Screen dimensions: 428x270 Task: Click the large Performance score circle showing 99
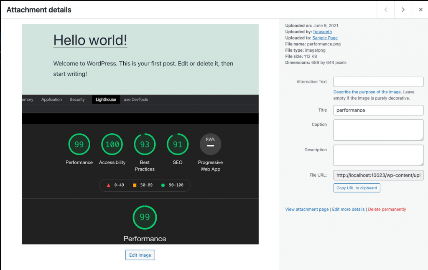[145, 217]
